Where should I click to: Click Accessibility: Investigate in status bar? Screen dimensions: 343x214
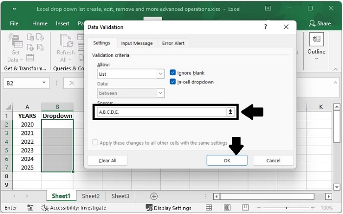(73, 208)
